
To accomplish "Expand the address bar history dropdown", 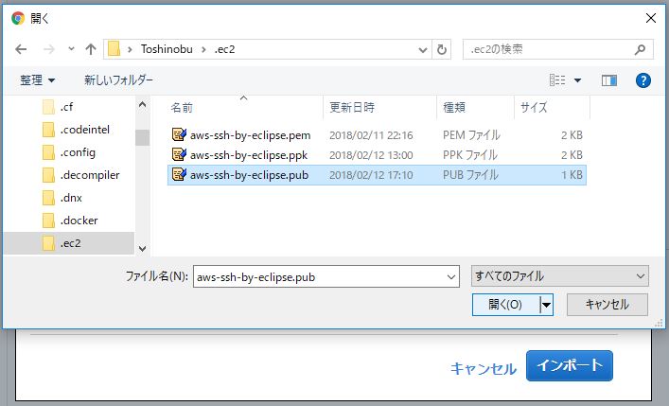I will coord(423,50).
